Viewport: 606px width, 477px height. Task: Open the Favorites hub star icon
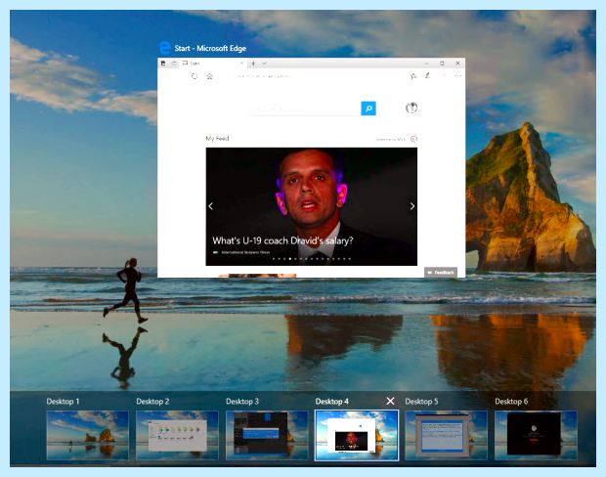413,76
